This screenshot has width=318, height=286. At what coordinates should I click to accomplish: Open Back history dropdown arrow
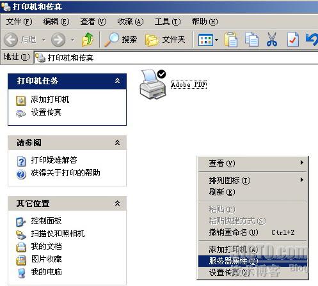[44, 40]
